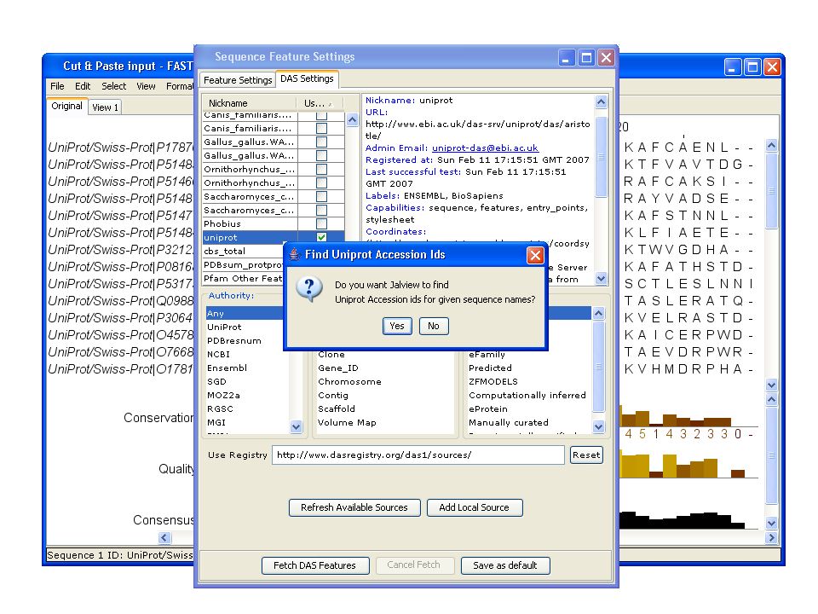
Task: Click the question mark icon in the dialog
Action: (308, 289)
